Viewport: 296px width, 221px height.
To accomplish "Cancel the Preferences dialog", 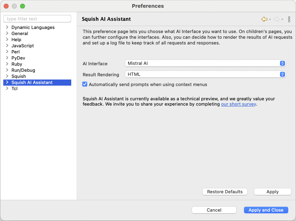I will pos(214,210).
